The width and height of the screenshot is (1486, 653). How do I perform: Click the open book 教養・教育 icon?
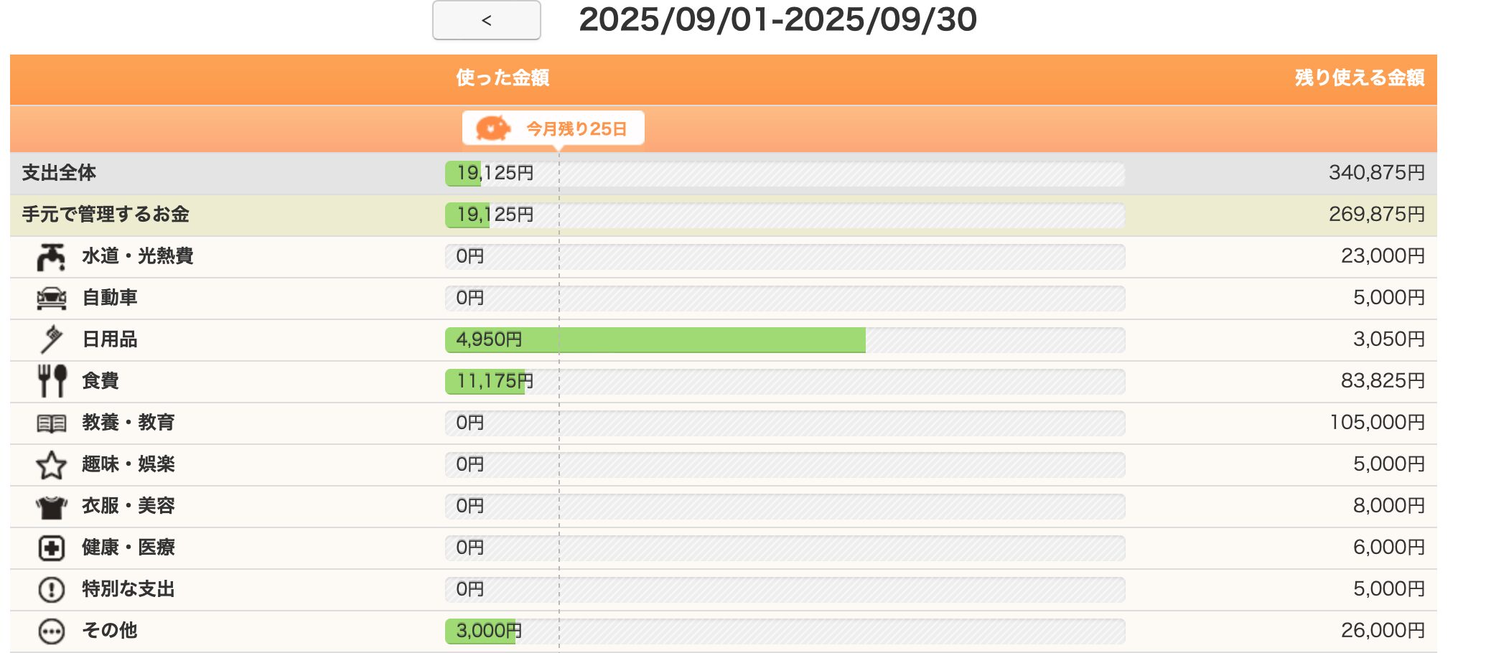(x=51, y=423)
